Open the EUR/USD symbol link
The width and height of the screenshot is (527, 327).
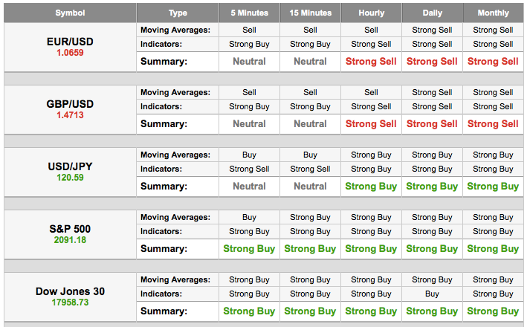(70, 42)
